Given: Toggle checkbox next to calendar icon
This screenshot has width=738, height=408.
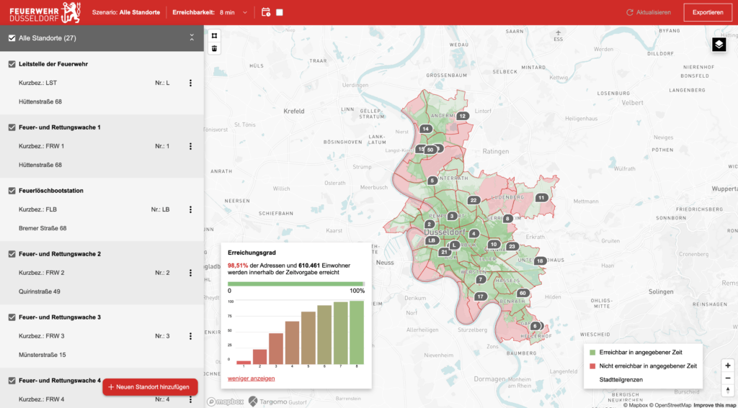Looking at the screenshot, I should (x=280, y=12).
